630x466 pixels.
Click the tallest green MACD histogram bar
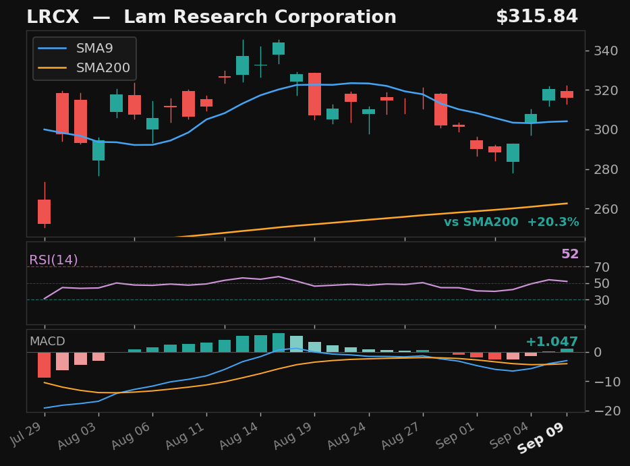tap(279, 343)
